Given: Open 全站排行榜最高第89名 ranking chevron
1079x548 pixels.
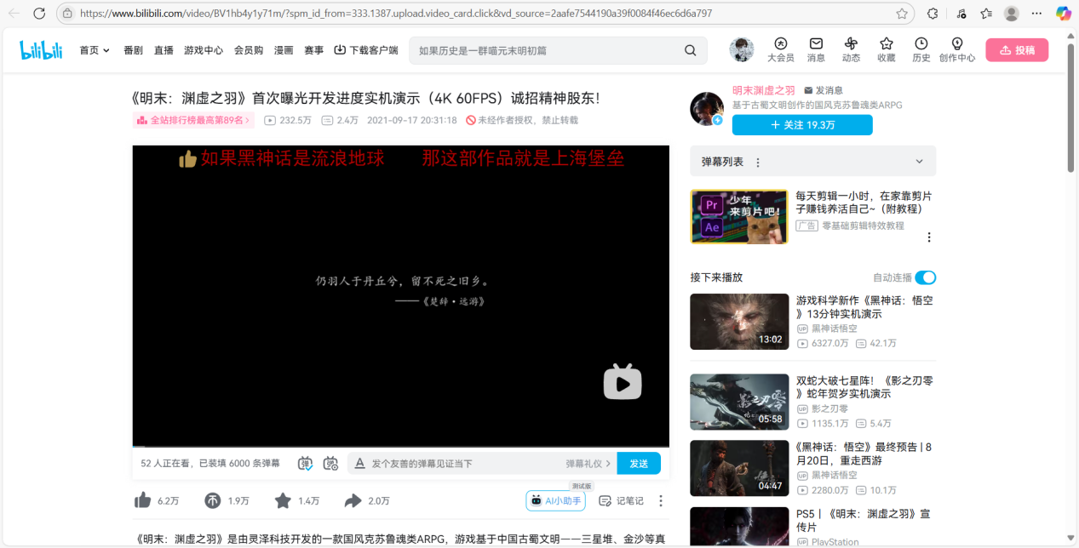Looking at the screenshot, I should 247,121.
